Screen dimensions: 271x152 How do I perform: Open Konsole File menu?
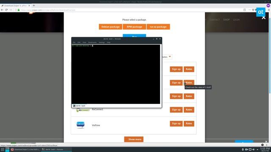(x=74, y=42)
